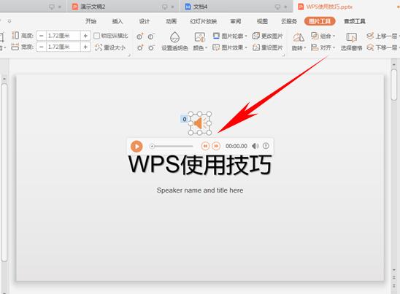This screenshot has height=294, width=400.
Task: Expand the 对齐 dropdown arrow
Action: tap(334, 47)
